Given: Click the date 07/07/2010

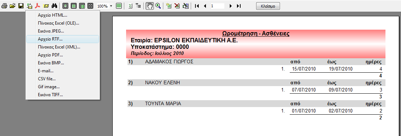Looking at the screenshot, I should tap(304, 90).
